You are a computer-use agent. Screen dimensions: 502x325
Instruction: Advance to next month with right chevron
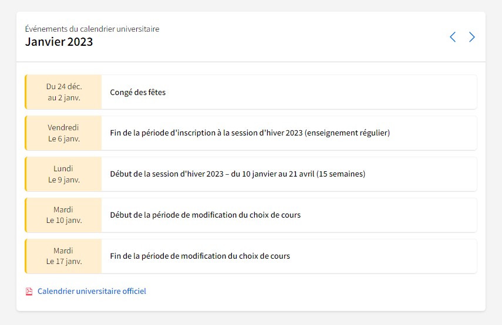click(x=472, y=37)
